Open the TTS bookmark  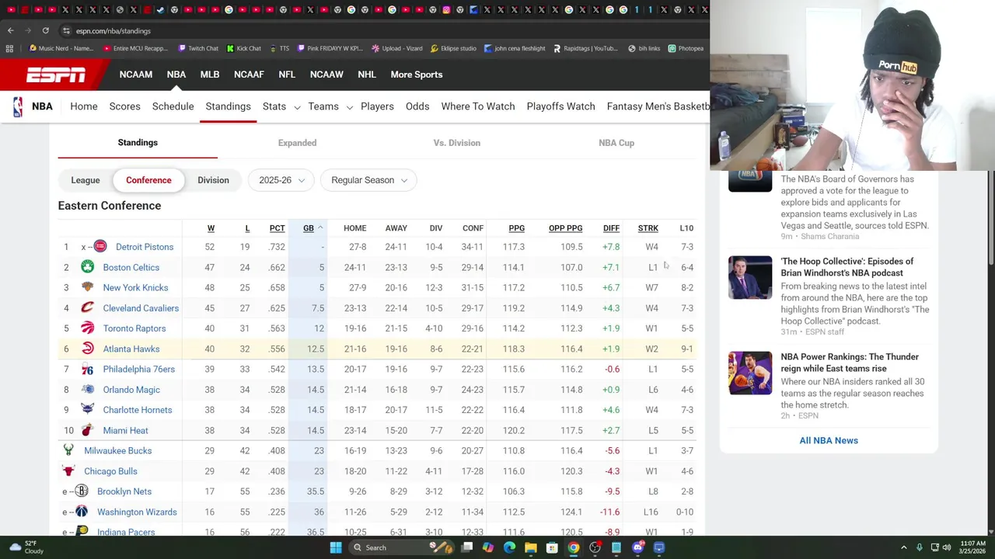coord(279,48)
